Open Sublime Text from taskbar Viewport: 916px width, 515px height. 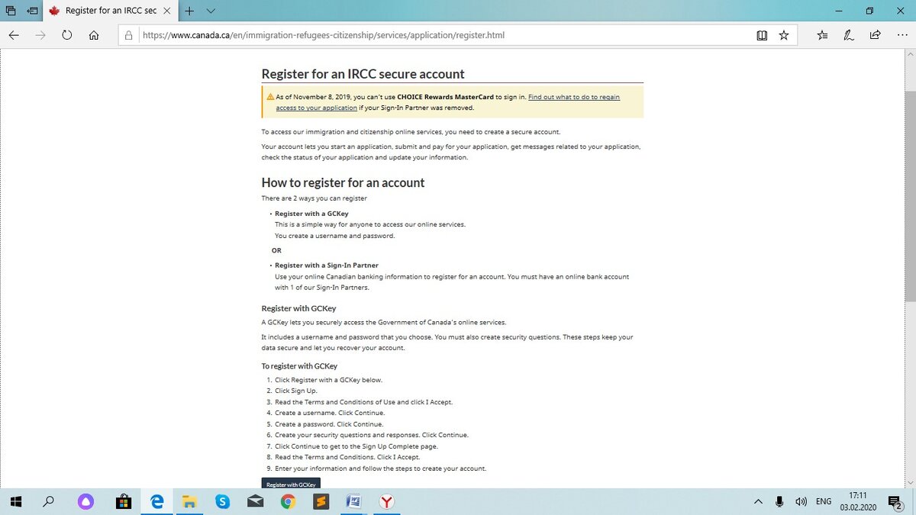click(321, 501)
